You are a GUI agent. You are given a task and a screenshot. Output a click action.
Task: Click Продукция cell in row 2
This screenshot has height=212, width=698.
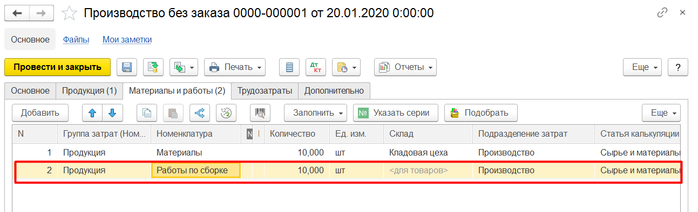tap(104, 171)
